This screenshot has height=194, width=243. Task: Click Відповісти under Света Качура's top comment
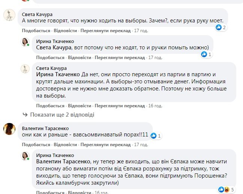65,31
